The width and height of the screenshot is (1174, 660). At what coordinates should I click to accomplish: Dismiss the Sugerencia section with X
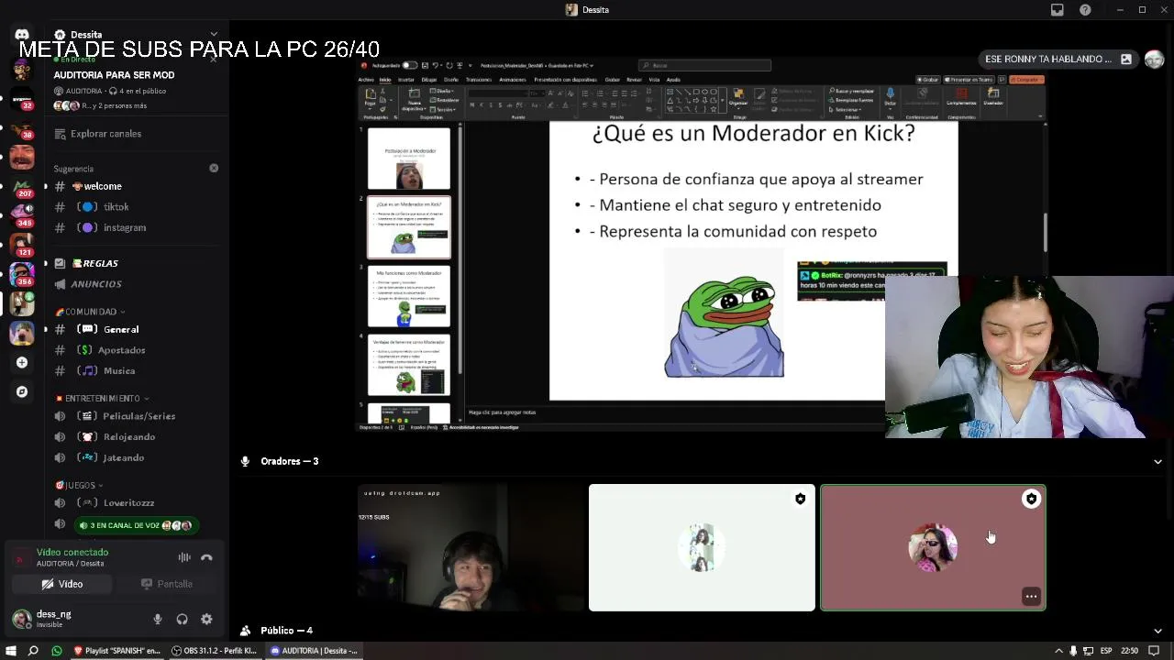point(214,169)
